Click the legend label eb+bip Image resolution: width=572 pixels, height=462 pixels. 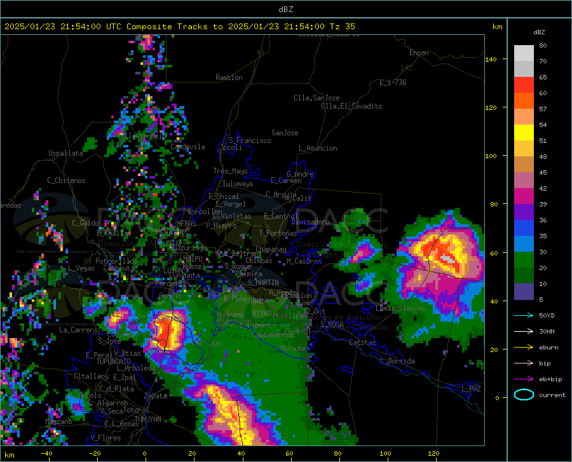tap(550, 379)
